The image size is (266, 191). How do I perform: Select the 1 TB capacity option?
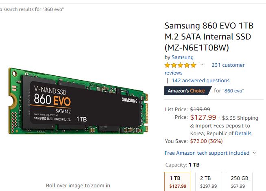pos(178,182)
